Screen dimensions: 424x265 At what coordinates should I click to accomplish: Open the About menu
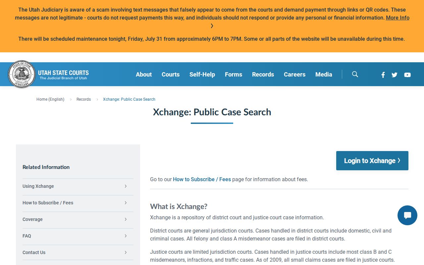pyautogui.click(x=144, y=75)
